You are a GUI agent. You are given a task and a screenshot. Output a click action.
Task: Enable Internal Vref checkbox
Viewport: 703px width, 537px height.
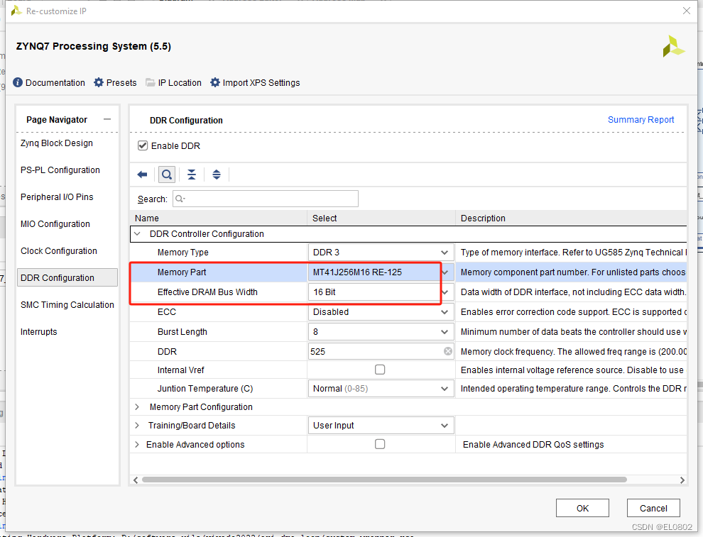(380, 370)
